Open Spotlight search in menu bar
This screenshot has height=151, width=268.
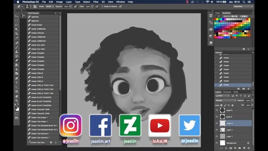pos(244,2)
